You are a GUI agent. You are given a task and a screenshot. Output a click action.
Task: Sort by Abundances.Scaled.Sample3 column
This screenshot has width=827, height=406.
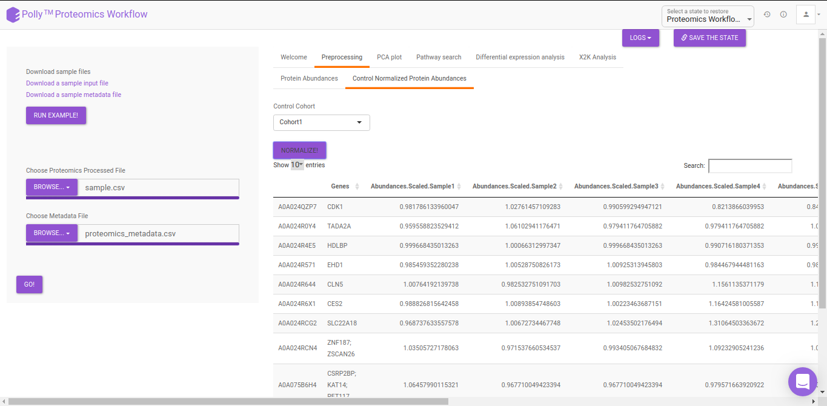pyautogui.click(x=620, y=186)
